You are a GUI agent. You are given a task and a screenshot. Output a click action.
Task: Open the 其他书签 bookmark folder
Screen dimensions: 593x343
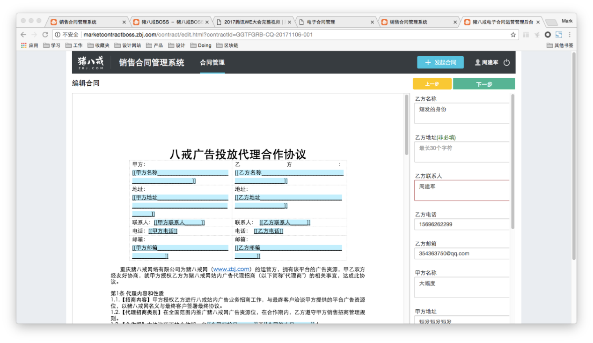click(560, 45)
